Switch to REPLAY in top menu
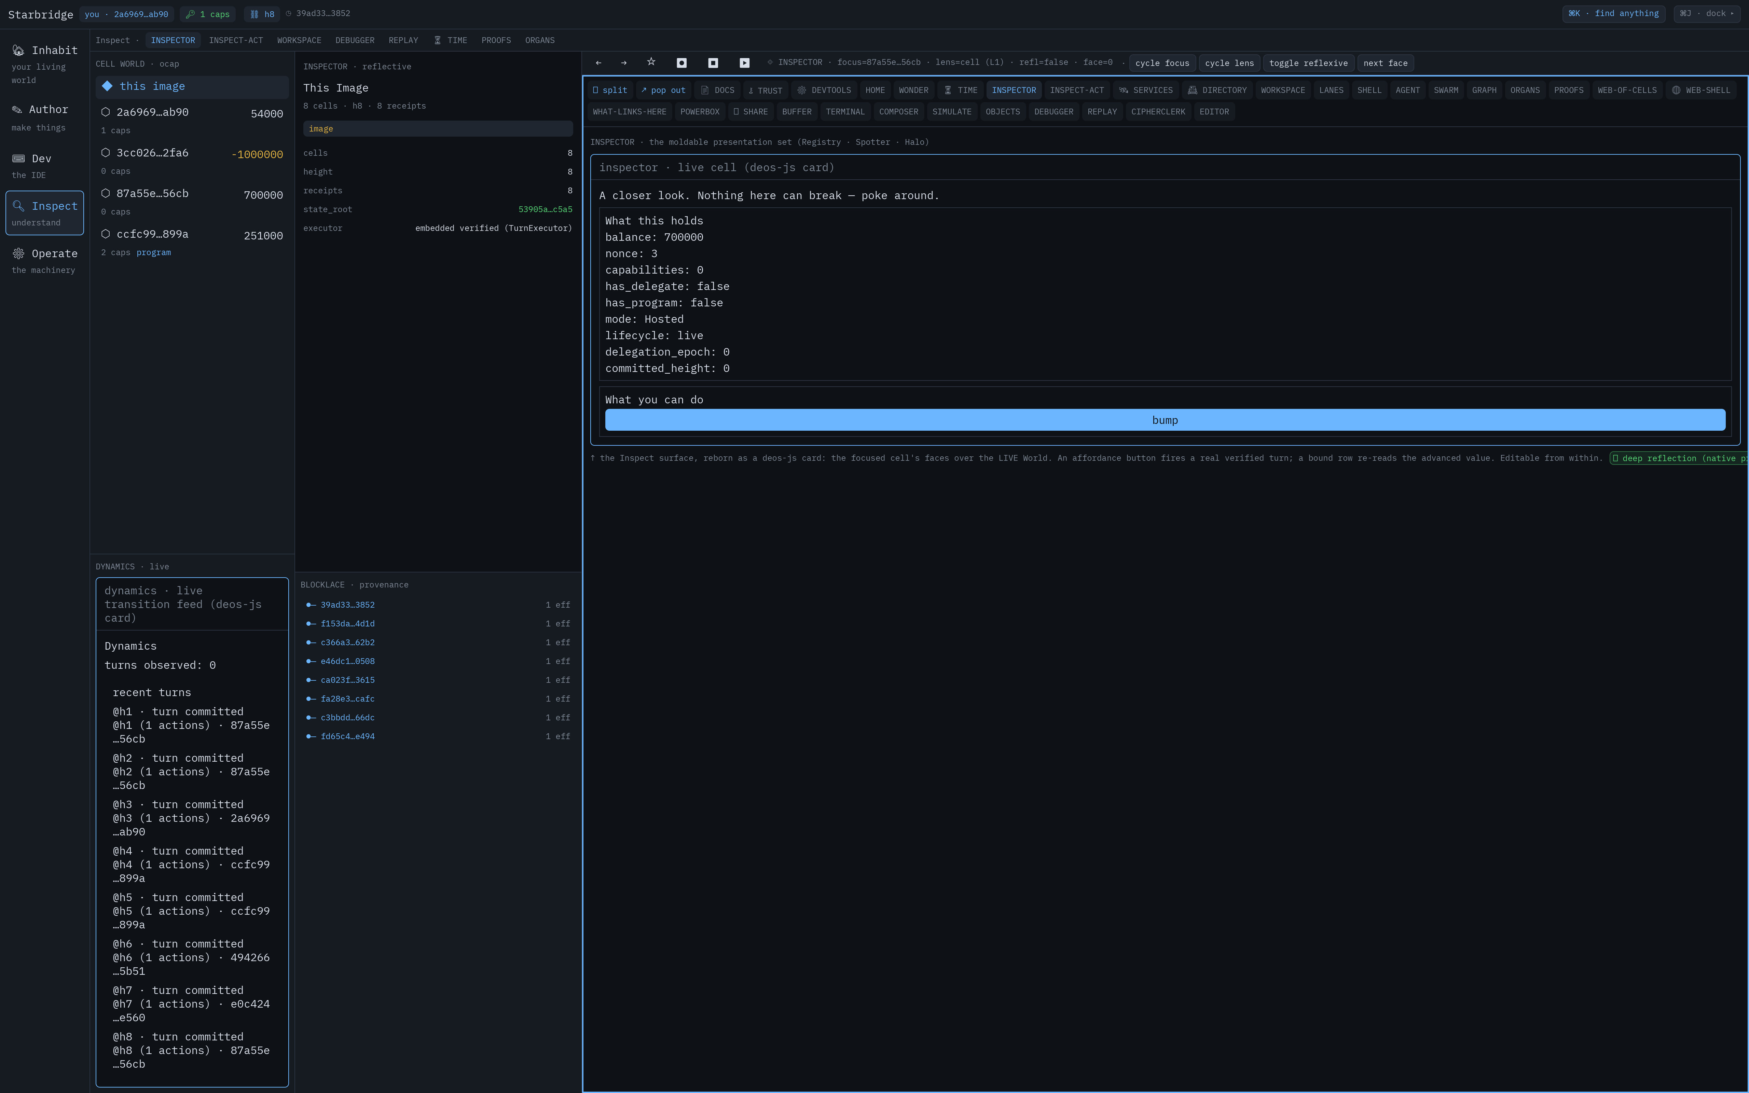1749x1093 pixels. pyautogui.click(x=403, y=41)
